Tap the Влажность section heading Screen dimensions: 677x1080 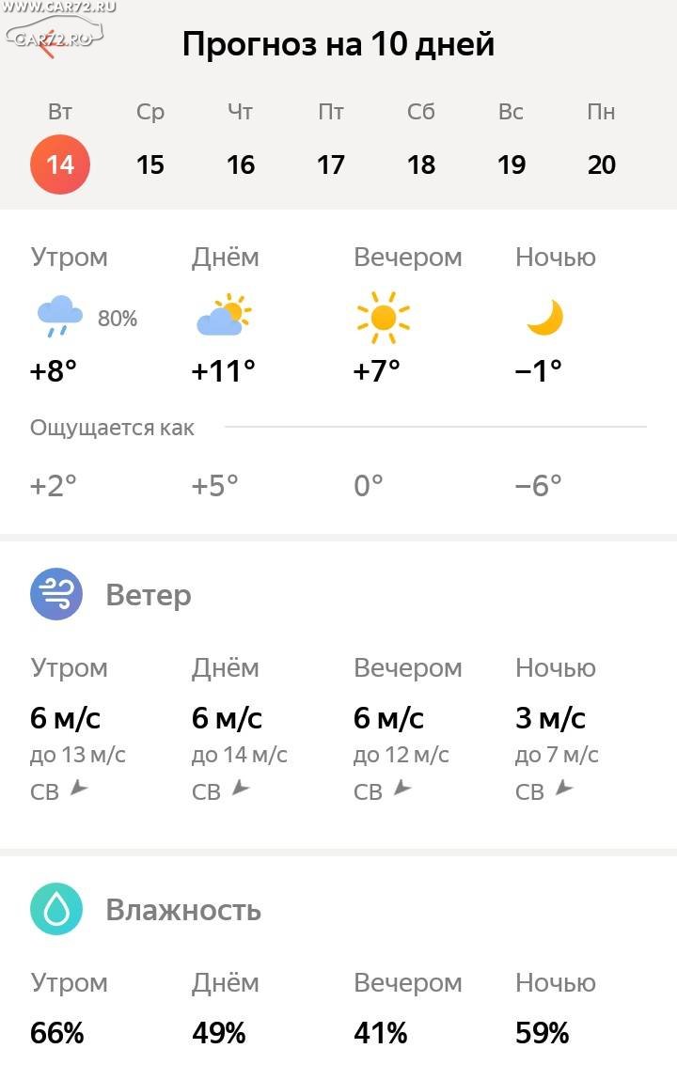coord(183,910)
